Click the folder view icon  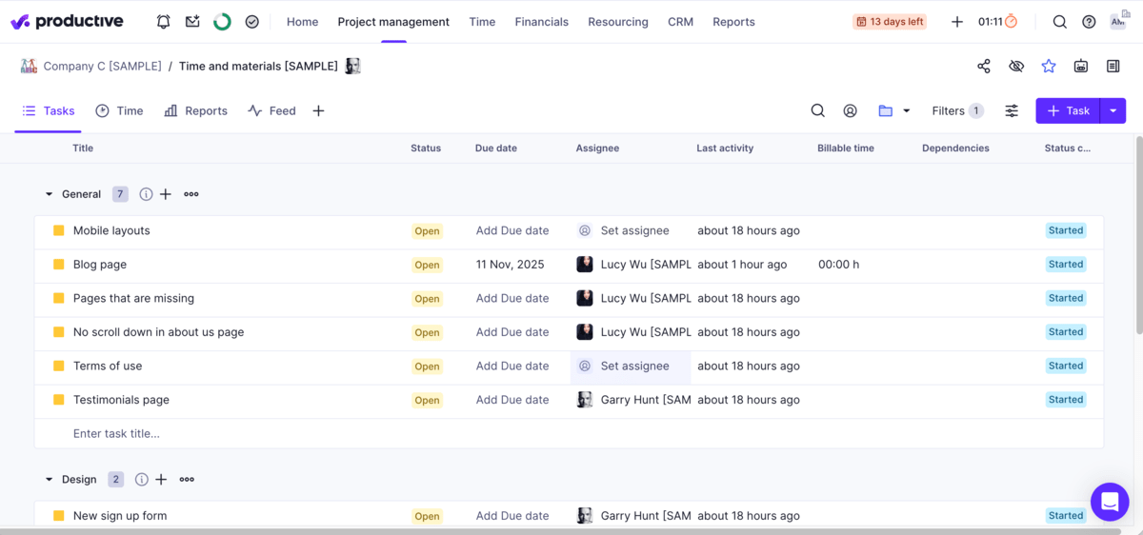(886, 110)
